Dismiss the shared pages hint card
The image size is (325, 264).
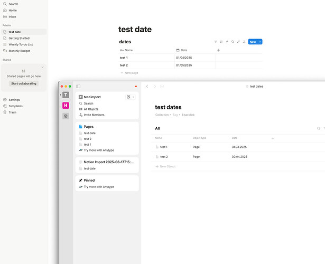[42, 67]
